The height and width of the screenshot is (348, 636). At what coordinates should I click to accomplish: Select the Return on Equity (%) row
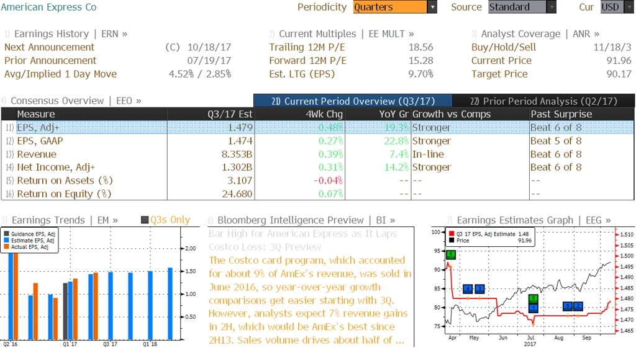[x=317, y=194]
